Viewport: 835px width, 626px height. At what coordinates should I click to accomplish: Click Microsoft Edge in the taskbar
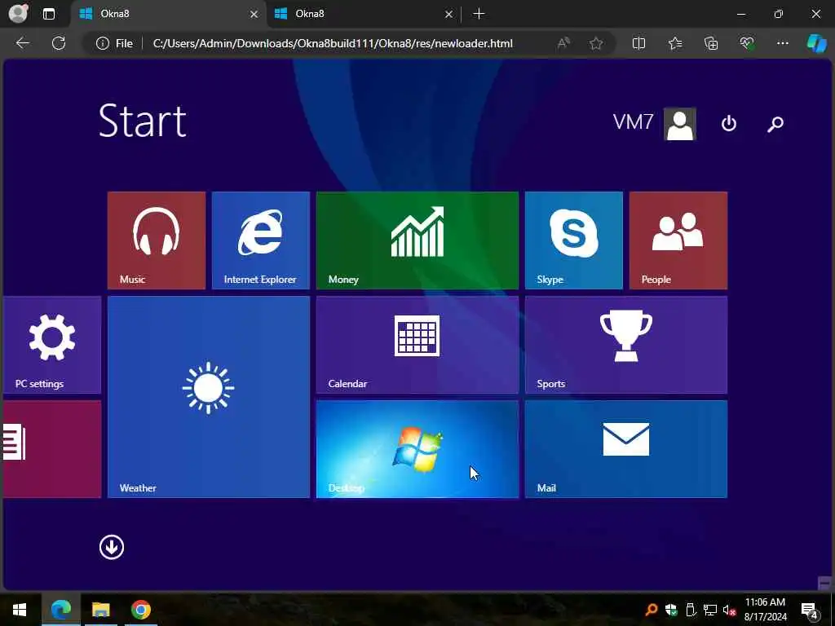click(x=60, y=610)
